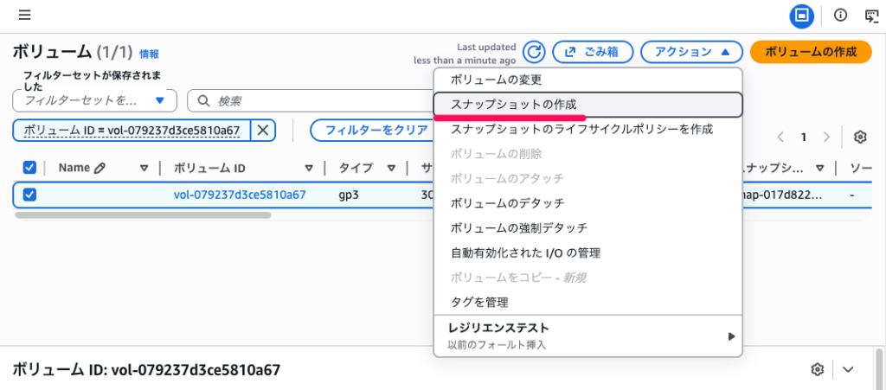
Task: Click the edit pencil next to Name
Action: 100,168
